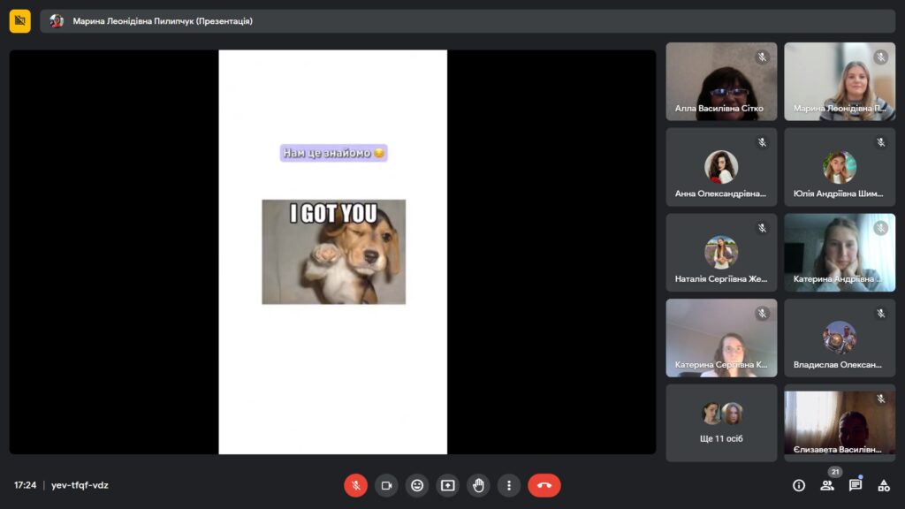Click the present screen button
The width and height of the screenshot is (905, 509).
(448, 485)
